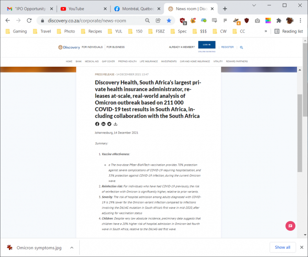Open the Chrome profile avatar

(x=290, y=20)
